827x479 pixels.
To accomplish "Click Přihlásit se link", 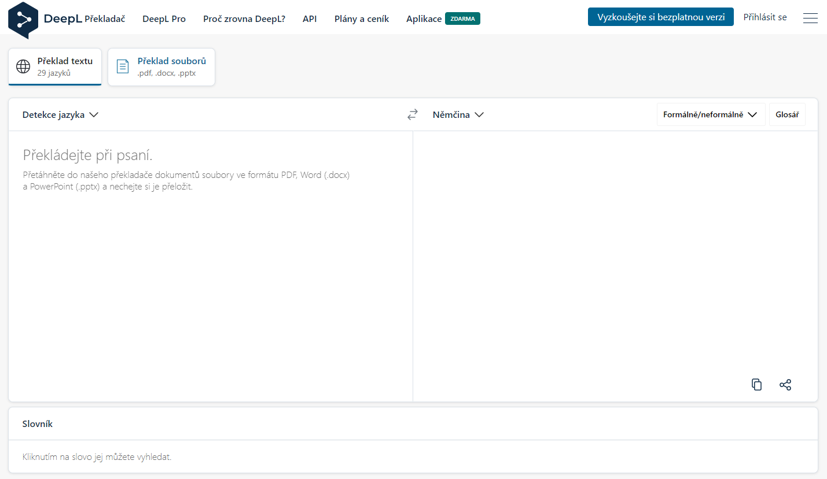I will pos(765,17).
